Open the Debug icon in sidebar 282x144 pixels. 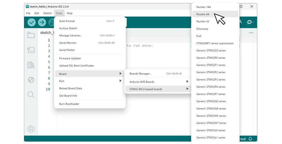[31, 80]
